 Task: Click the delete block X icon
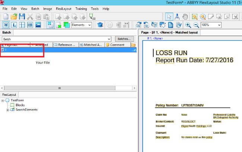coord(235,16)
